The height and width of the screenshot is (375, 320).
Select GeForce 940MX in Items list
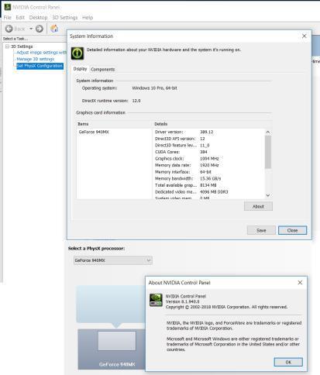pyautogui.click(x=94, y=132)
